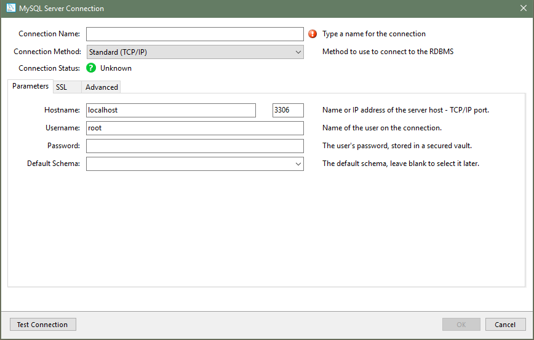This screenshot has height=340, width=534.
Task: Click the 'Type a name for the connection' hint
Action: point(374,34)
